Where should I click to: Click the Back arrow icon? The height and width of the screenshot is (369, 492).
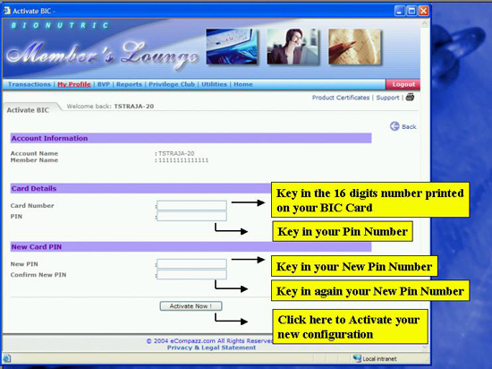click(x=394, y=126)
